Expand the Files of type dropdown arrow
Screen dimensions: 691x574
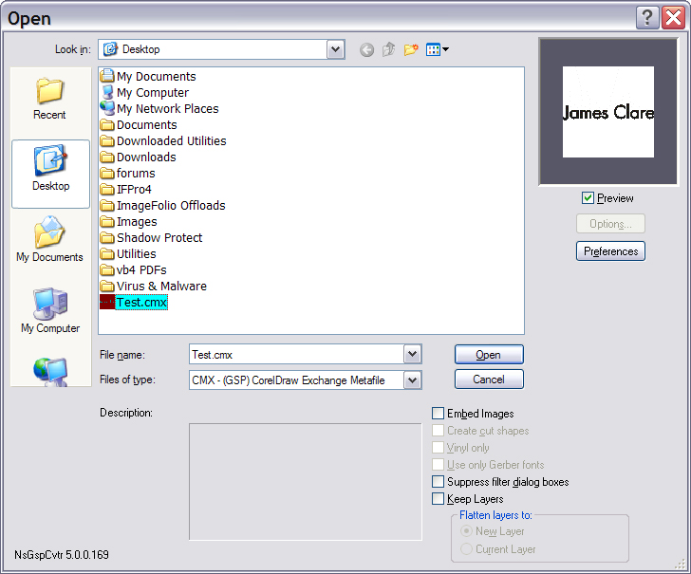412,380
